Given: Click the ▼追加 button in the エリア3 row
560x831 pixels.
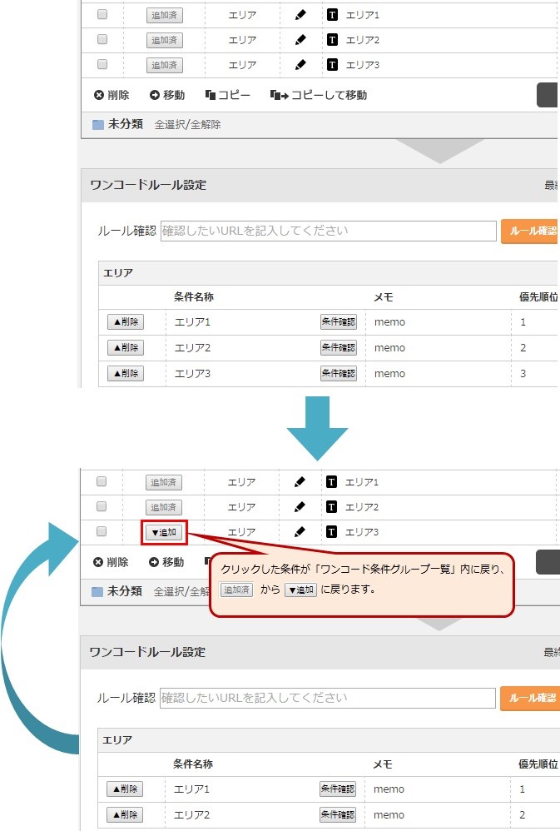Looking at the screenshot, I should (x=164, y=532).
